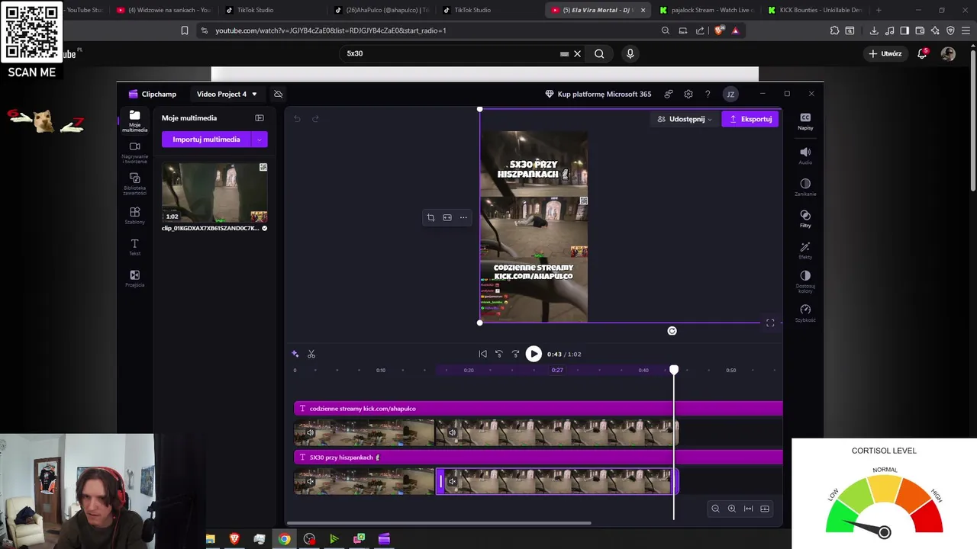Open the Szybkość speed panel
Screen dimensions: 977x549
[805, 313]
